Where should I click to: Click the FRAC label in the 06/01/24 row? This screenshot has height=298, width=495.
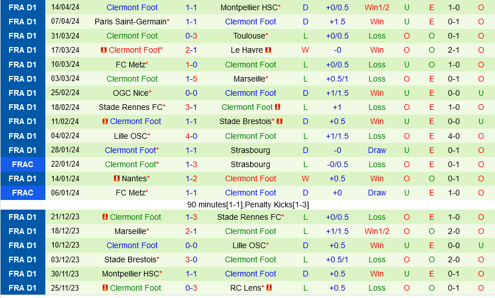23,193
